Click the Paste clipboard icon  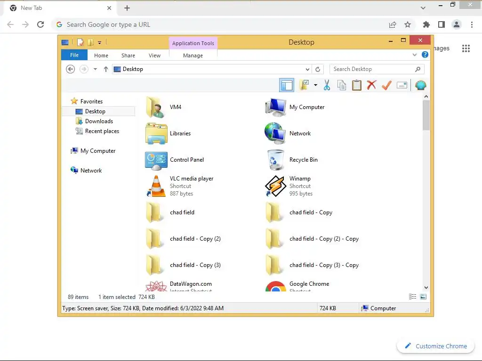pyautogui.click(x=357, y=86)
